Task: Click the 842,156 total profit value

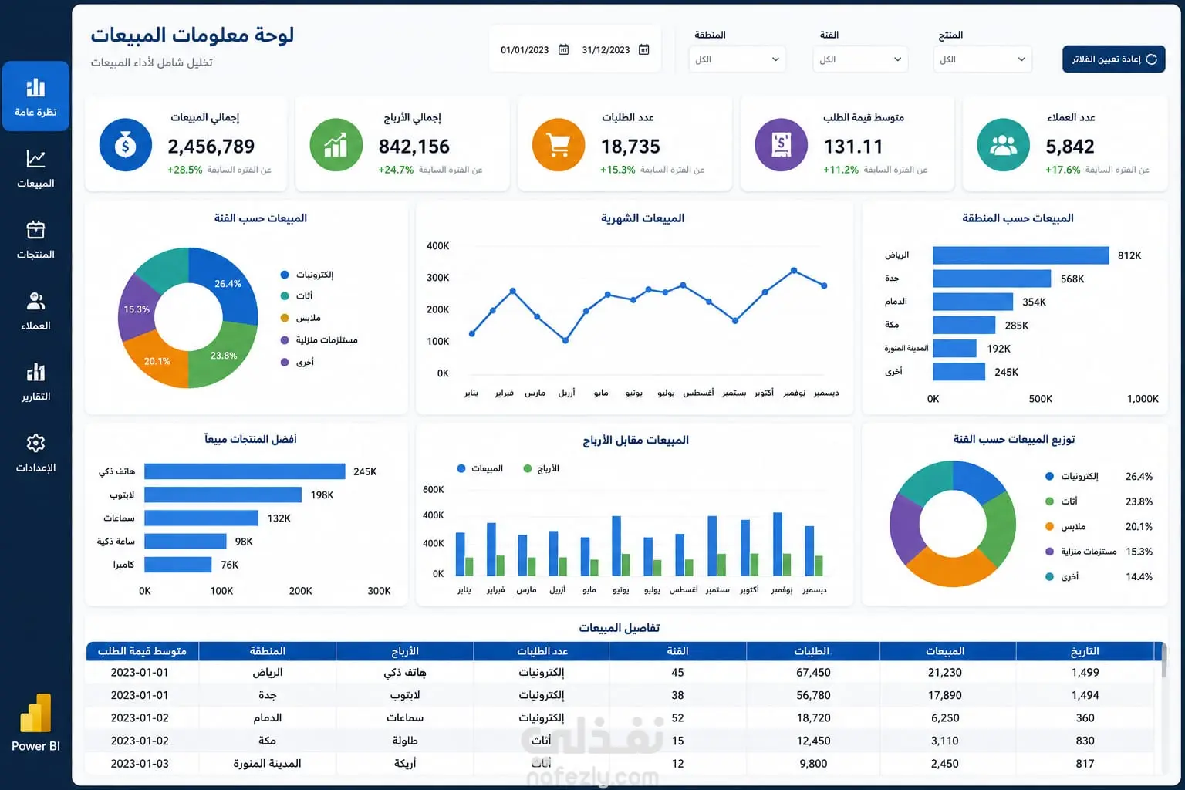Action: click(414, 147)
